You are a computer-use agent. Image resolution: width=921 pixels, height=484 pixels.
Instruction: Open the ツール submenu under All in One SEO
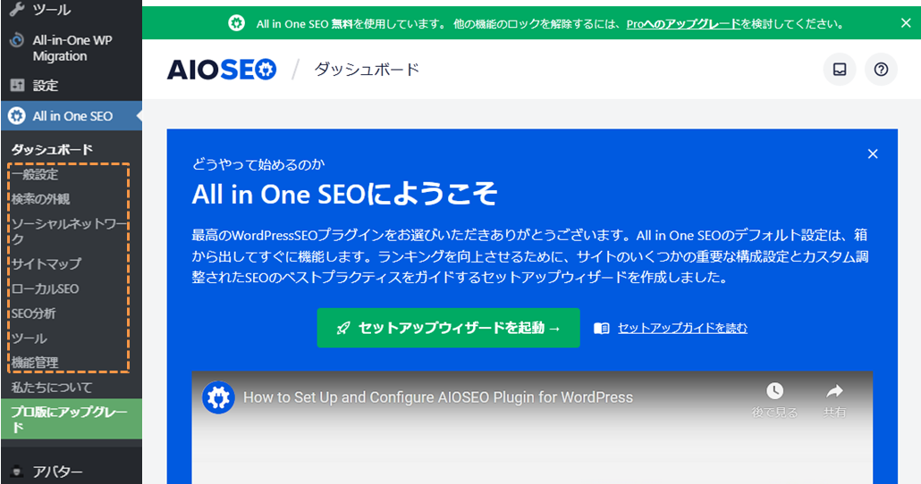(x=29, y=338)
